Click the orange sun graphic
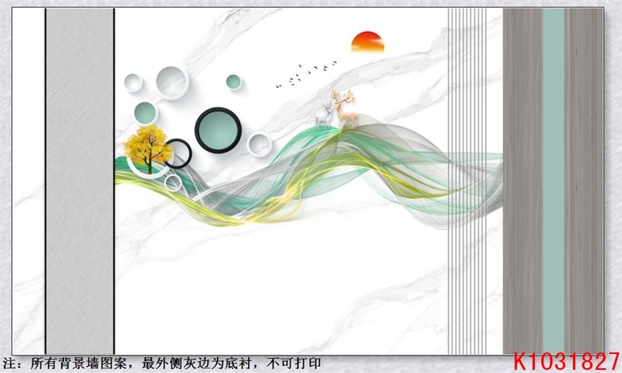This screenshot has height=373, width=622. coord(368,42)
